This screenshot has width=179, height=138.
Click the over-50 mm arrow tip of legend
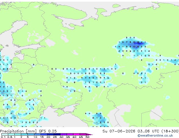pyautogui.click(x=89, y=134)
